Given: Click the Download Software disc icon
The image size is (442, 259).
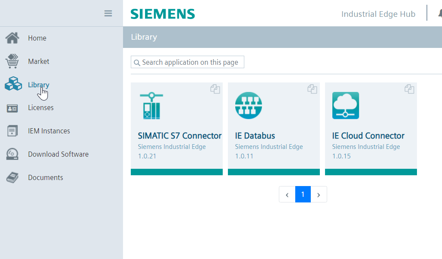Looking at the screenshot, I should click(x=12, y=154).
